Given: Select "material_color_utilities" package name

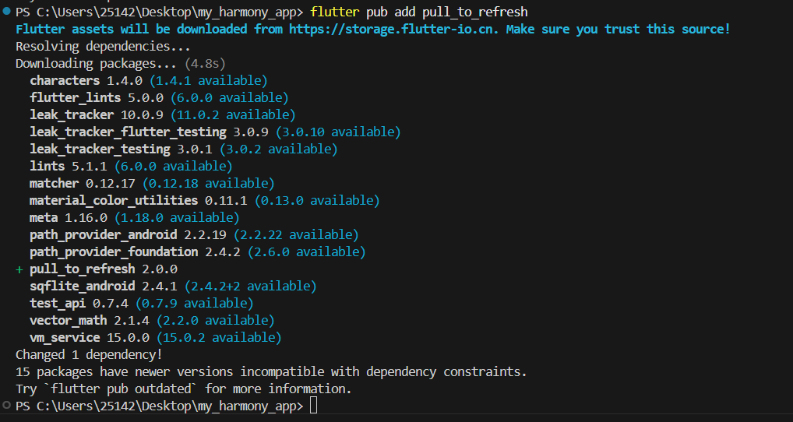Looking at the screenshot, I should pyautogui.click(x=114, y=201).
